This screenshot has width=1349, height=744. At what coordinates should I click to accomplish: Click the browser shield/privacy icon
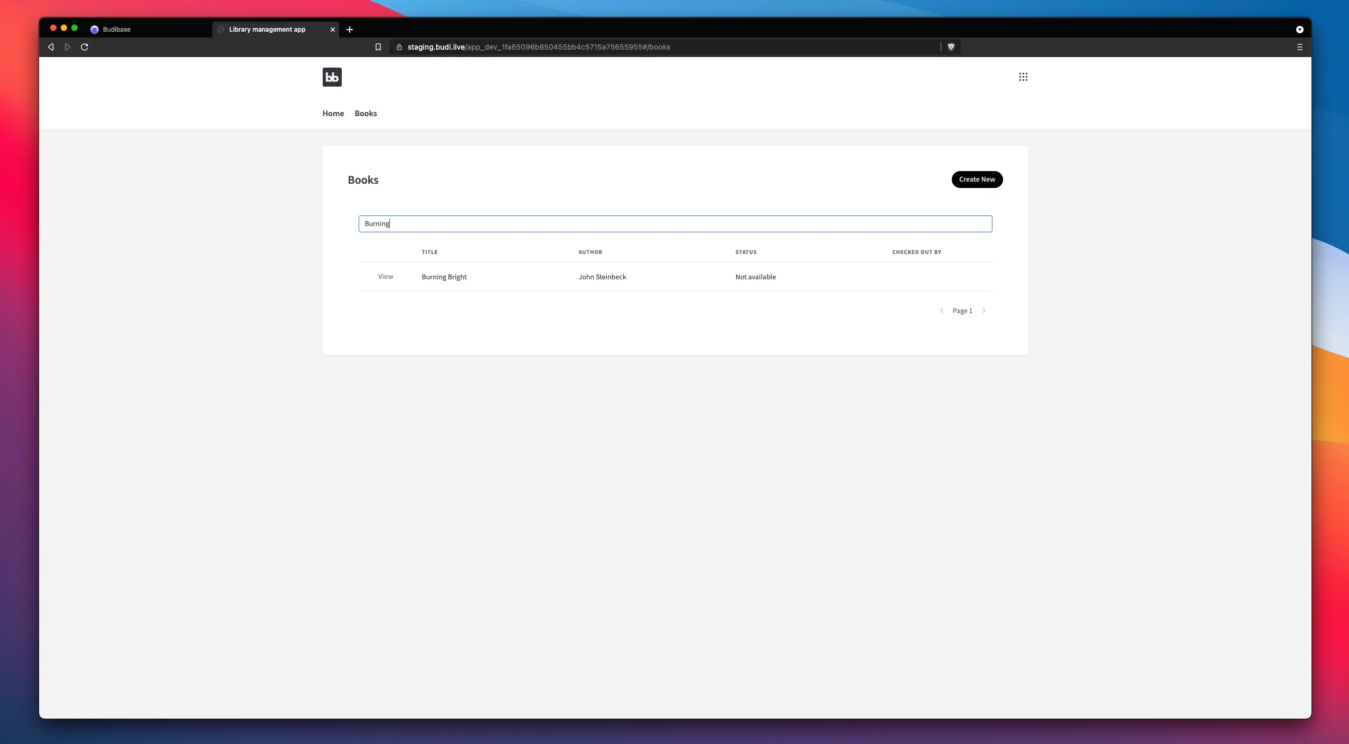[951, 46]
